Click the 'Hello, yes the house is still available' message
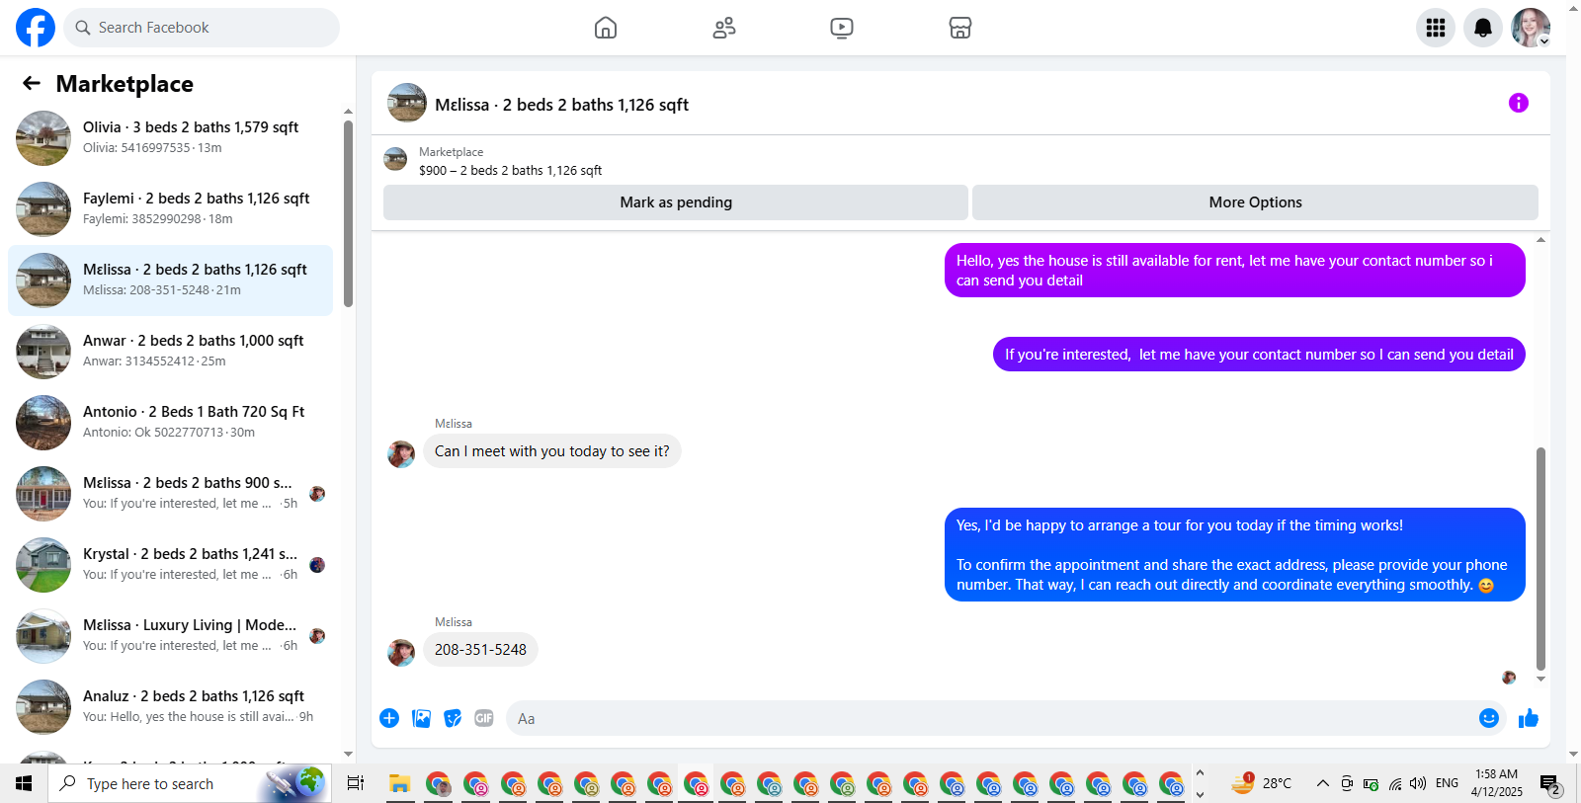Viewport: 1581px width, 803px height. (x=1235, y=271)
